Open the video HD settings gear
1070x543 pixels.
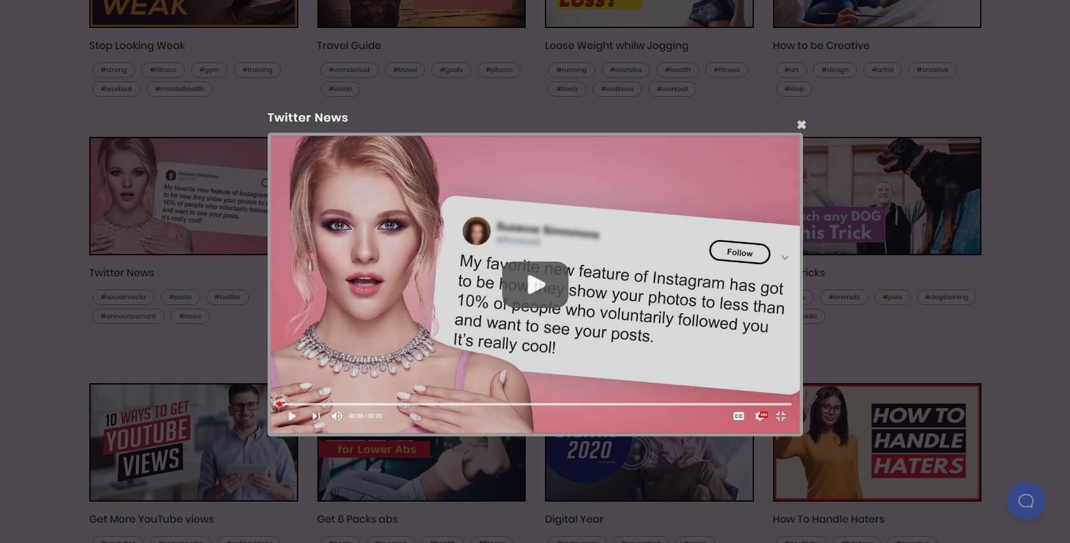click(x=760, y=416)
